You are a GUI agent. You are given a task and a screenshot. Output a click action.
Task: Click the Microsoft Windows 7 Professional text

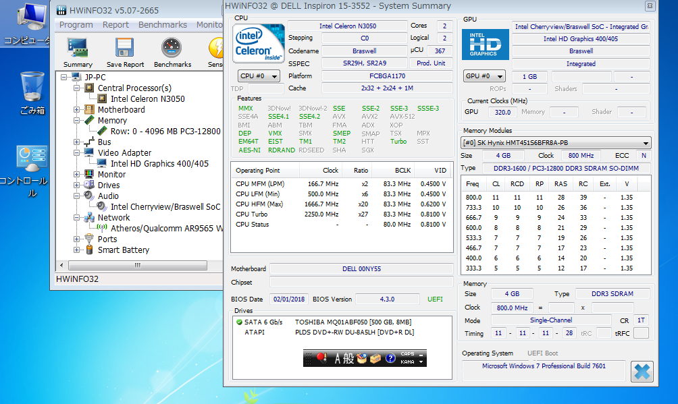pos(544,366)
